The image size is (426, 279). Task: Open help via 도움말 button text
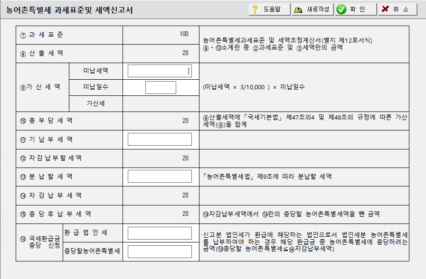tap(272, 9)
